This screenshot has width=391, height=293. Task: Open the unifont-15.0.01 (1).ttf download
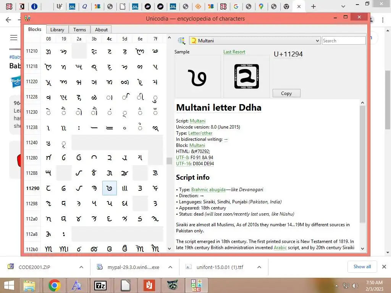pyautogui.click(x=220, y=267)
